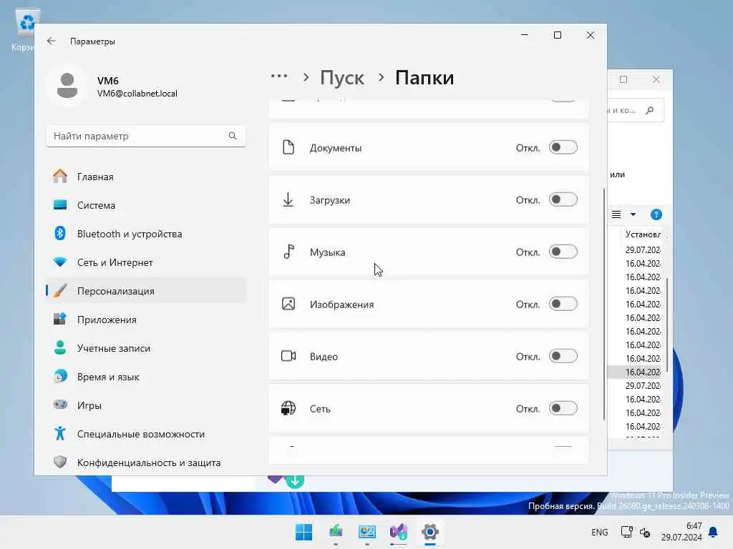
Task: Click the Видео camera icon
Action: pos(288,356)
